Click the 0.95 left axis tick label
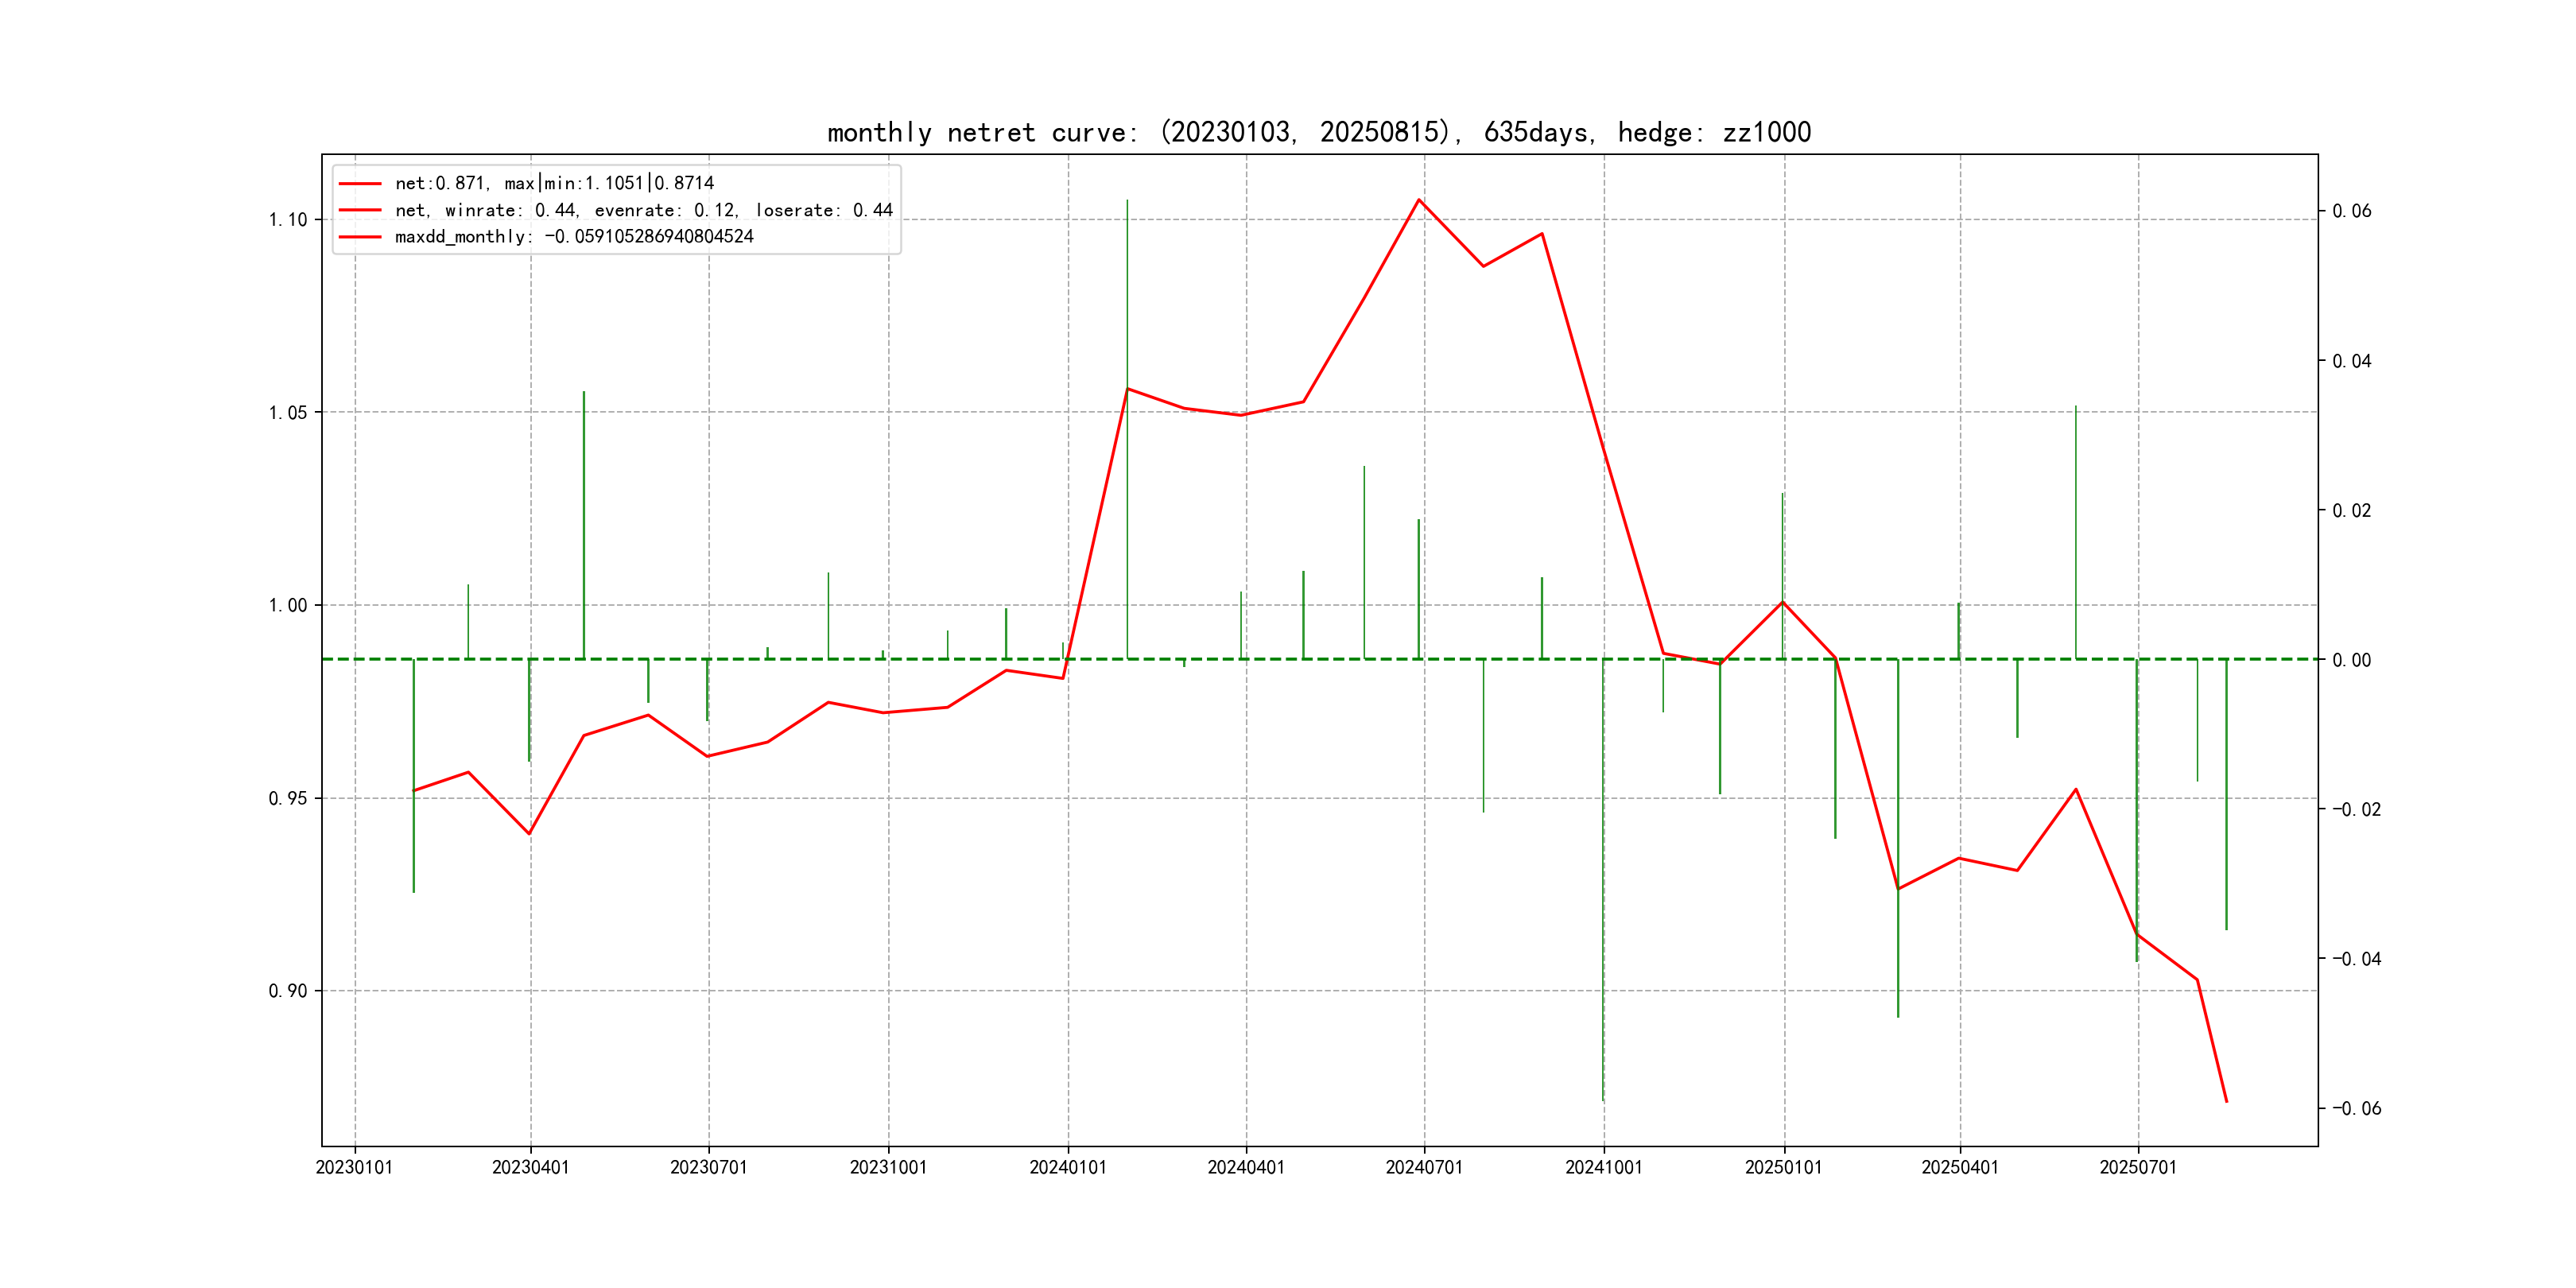2576x1288 pixels. tap(288, 798)
